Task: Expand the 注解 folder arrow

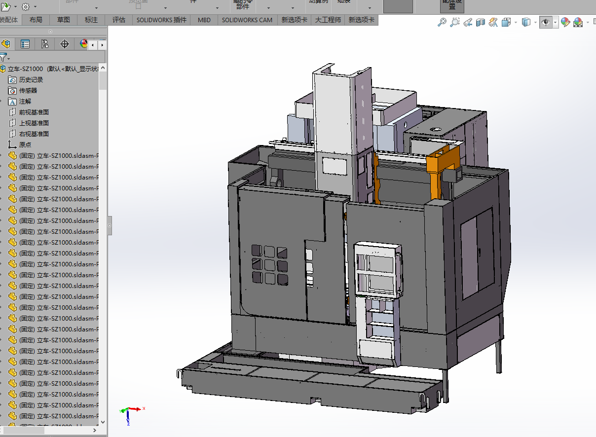Action: [x=1, y=101]
